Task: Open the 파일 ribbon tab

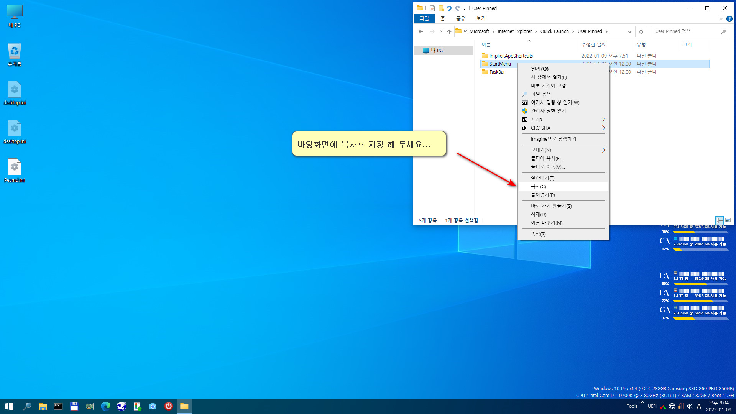Action: coord(424,18)
